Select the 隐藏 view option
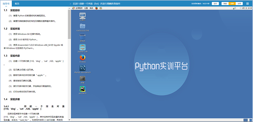This screenshot has width=253, height=122. point(225,3)
